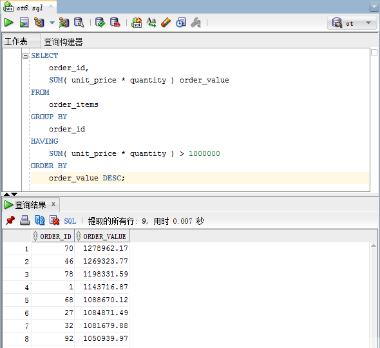The width and height of the screenshot is (380, 348).
Task: Clear the worksheet with the eraser icon
Action: coord(166,23)
